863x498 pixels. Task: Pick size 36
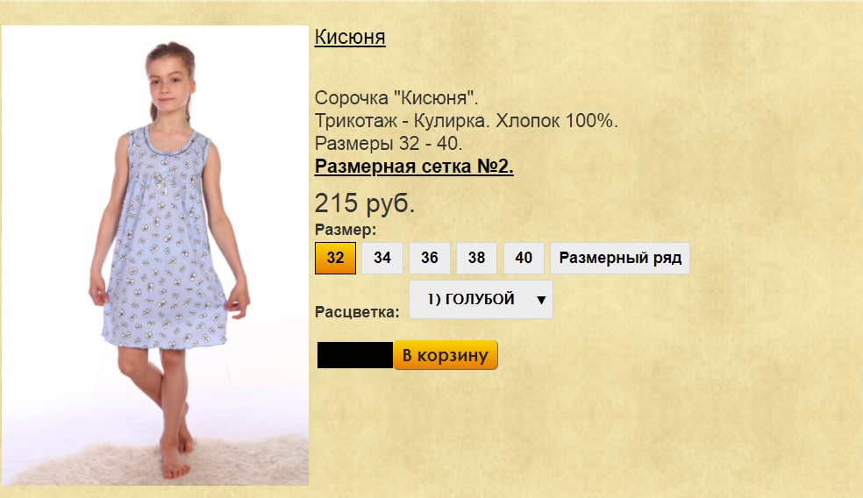click(429, 258)
